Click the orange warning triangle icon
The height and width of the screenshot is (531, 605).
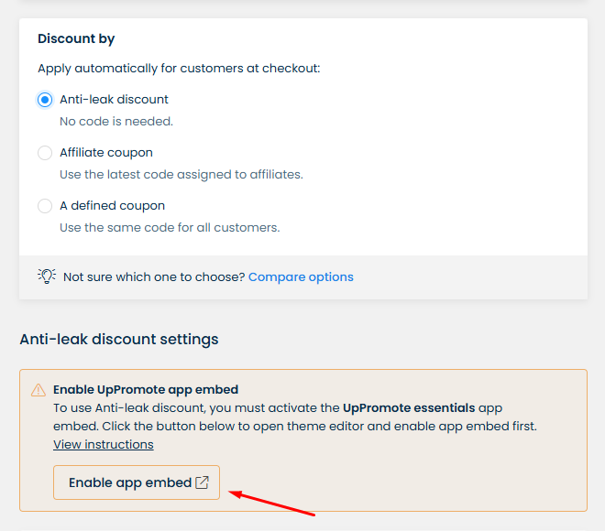38,390
